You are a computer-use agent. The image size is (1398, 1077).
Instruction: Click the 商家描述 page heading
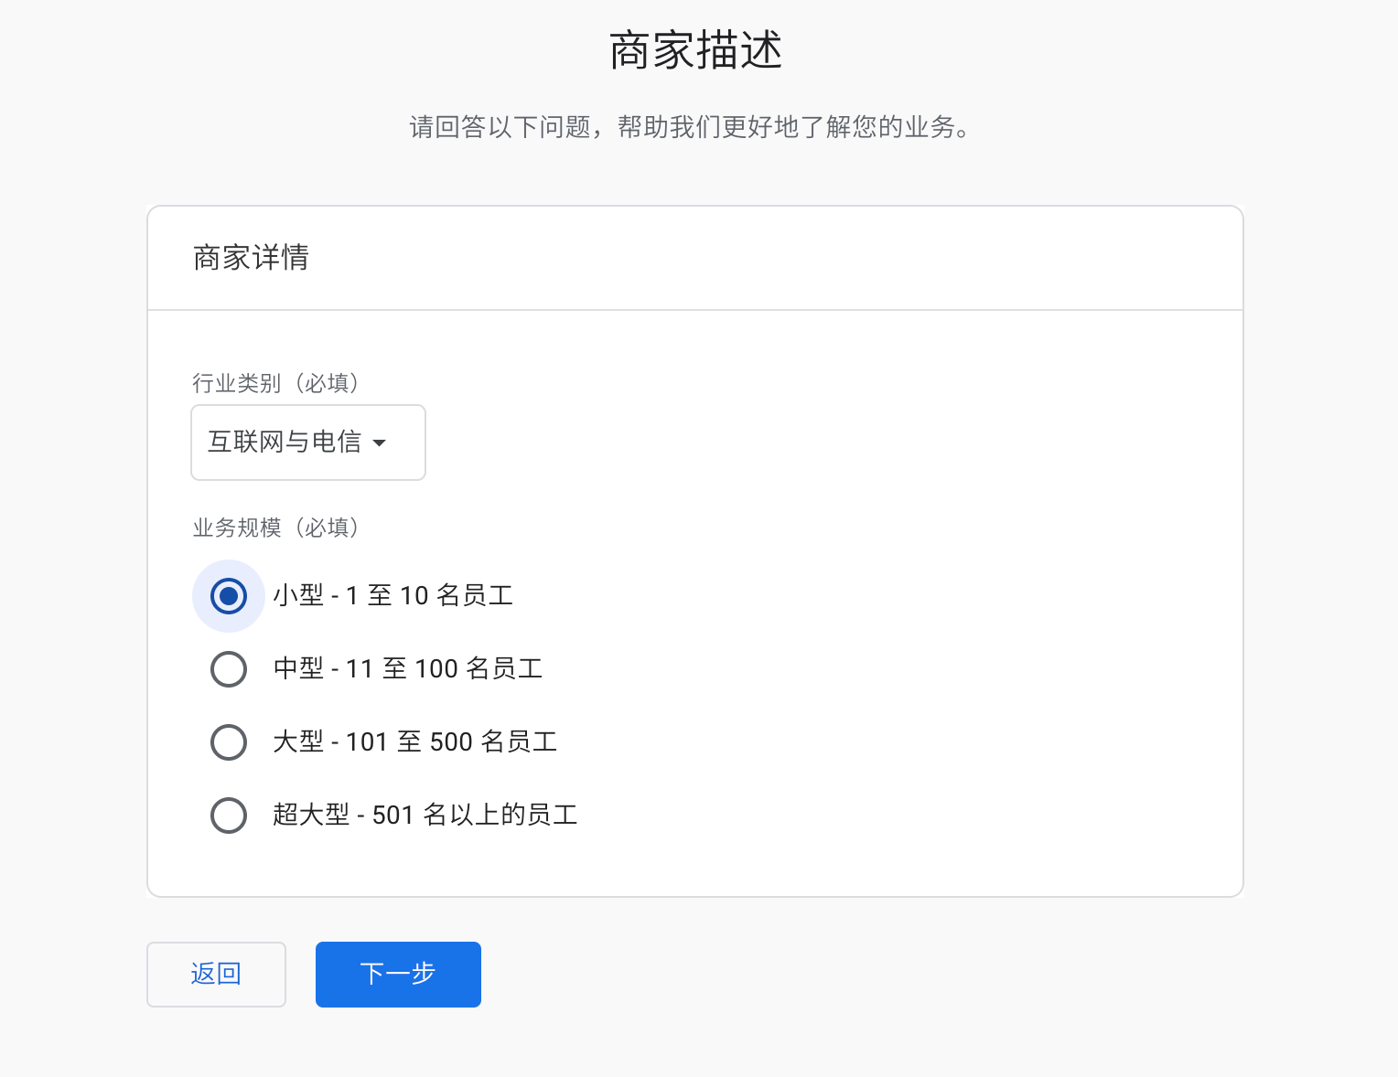coord(696,50)
